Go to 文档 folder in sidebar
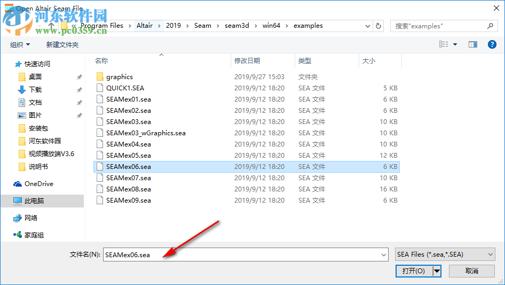This screenshot has width=505, height=285. pos(35,102)
